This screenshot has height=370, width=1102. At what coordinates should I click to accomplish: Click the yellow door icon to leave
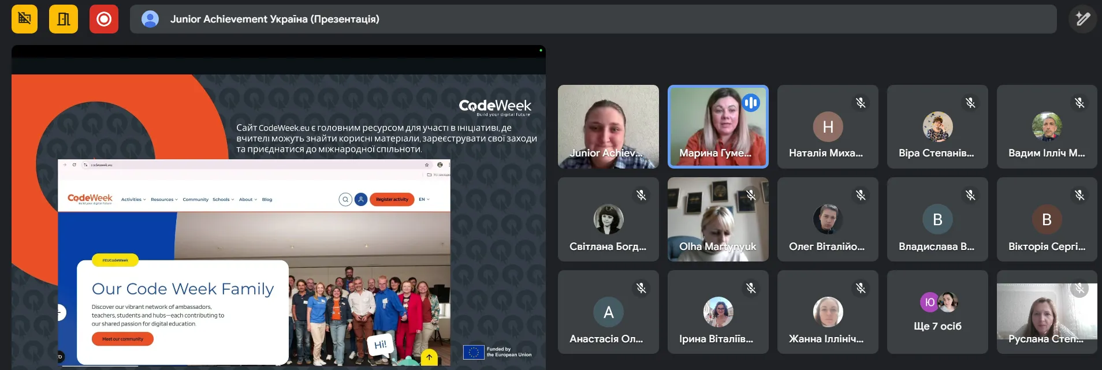[64, 19]
